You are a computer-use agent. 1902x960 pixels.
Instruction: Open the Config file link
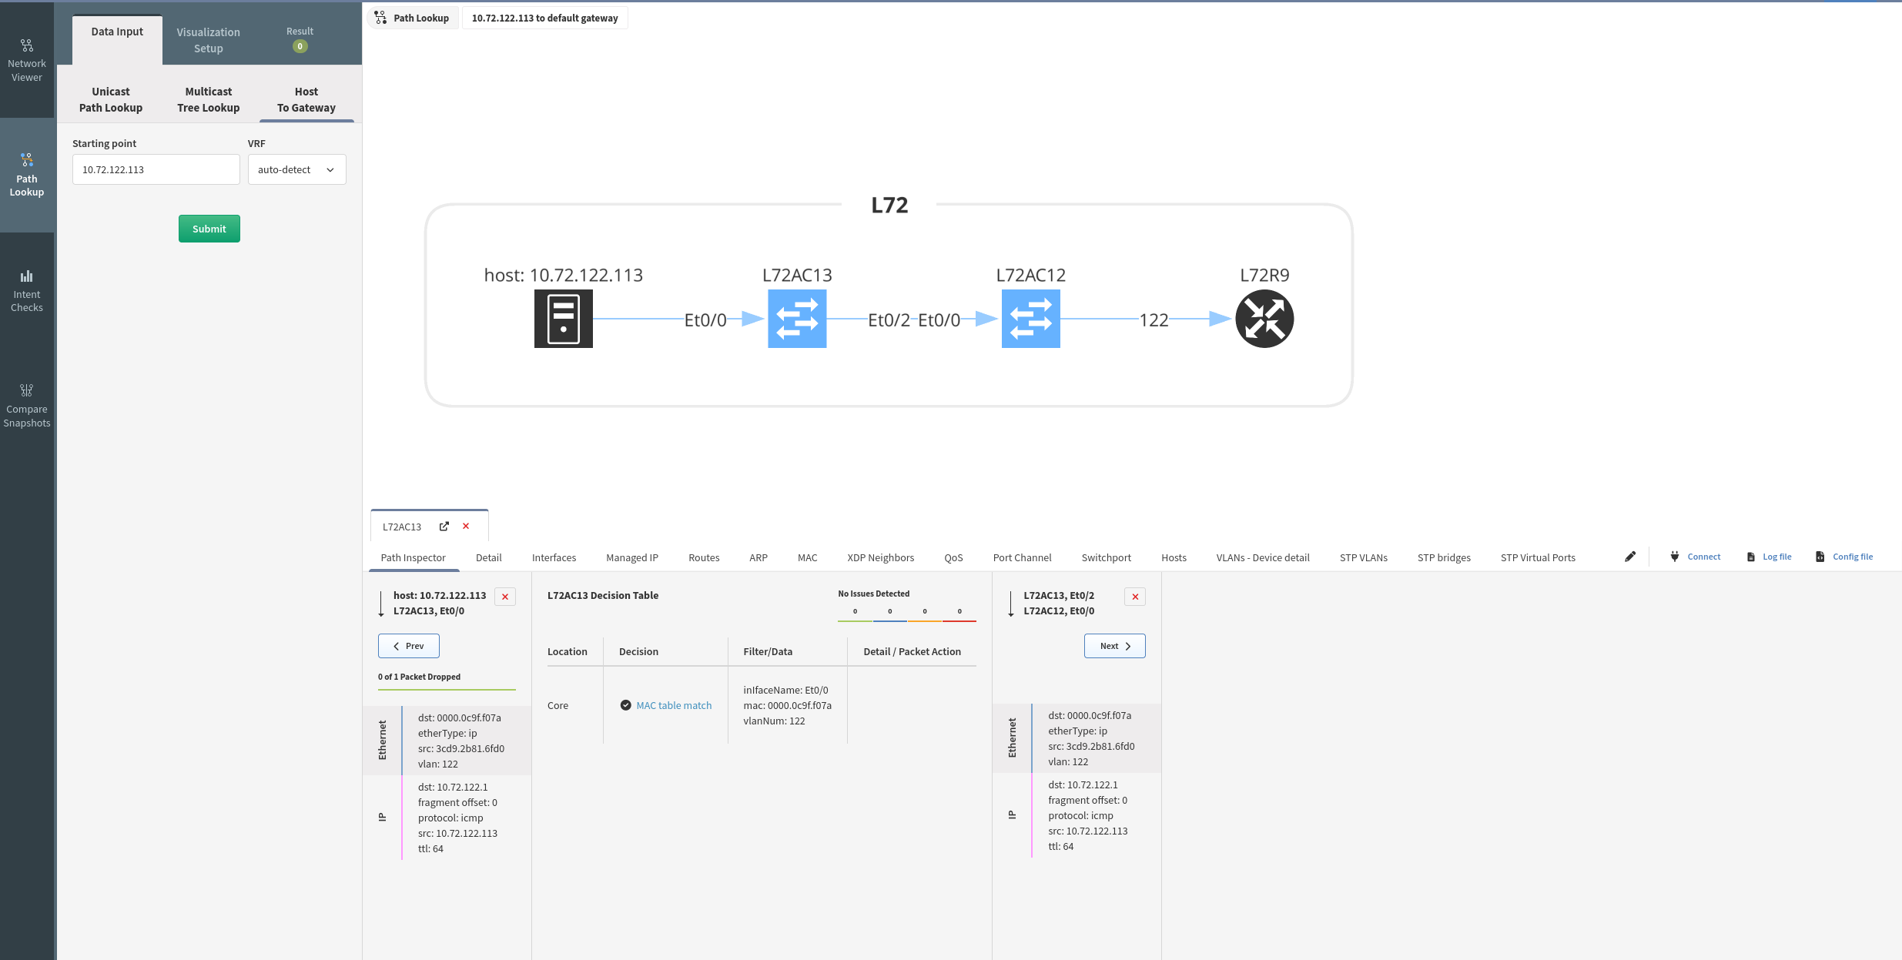click(1844, 557)
